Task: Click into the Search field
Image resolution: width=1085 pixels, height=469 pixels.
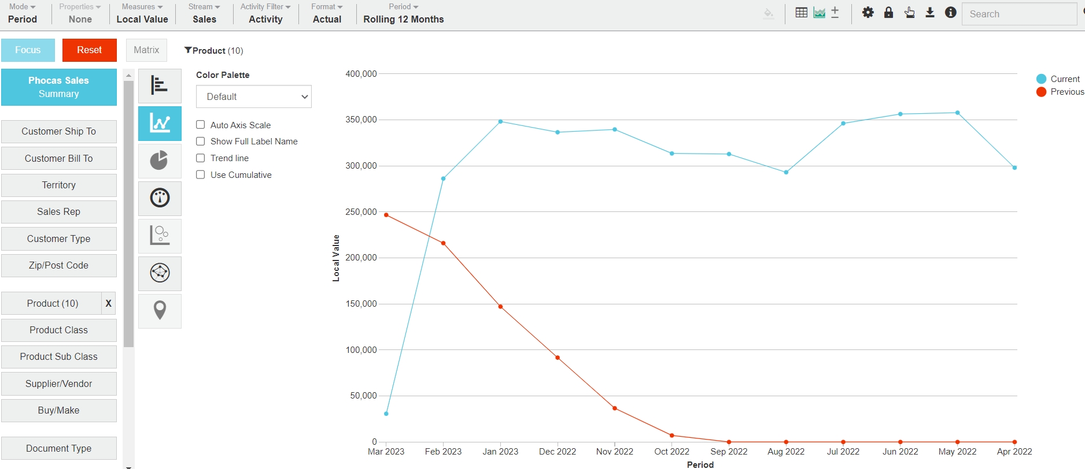Action: (x=1018, y=14)
